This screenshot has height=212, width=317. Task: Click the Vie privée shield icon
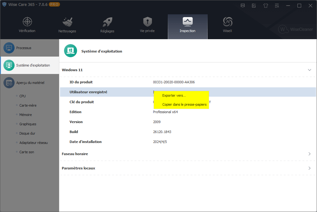pyautogui.click(x=147, y=22)
